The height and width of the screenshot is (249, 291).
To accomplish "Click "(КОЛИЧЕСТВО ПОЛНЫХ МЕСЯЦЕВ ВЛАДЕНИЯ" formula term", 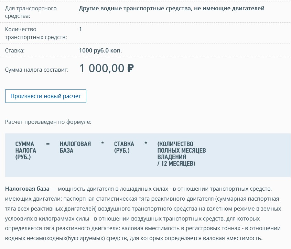I will click(x=182, y=151).
